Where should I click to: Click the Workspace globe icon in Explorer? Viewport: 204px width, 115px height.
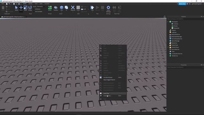[170, 22]
